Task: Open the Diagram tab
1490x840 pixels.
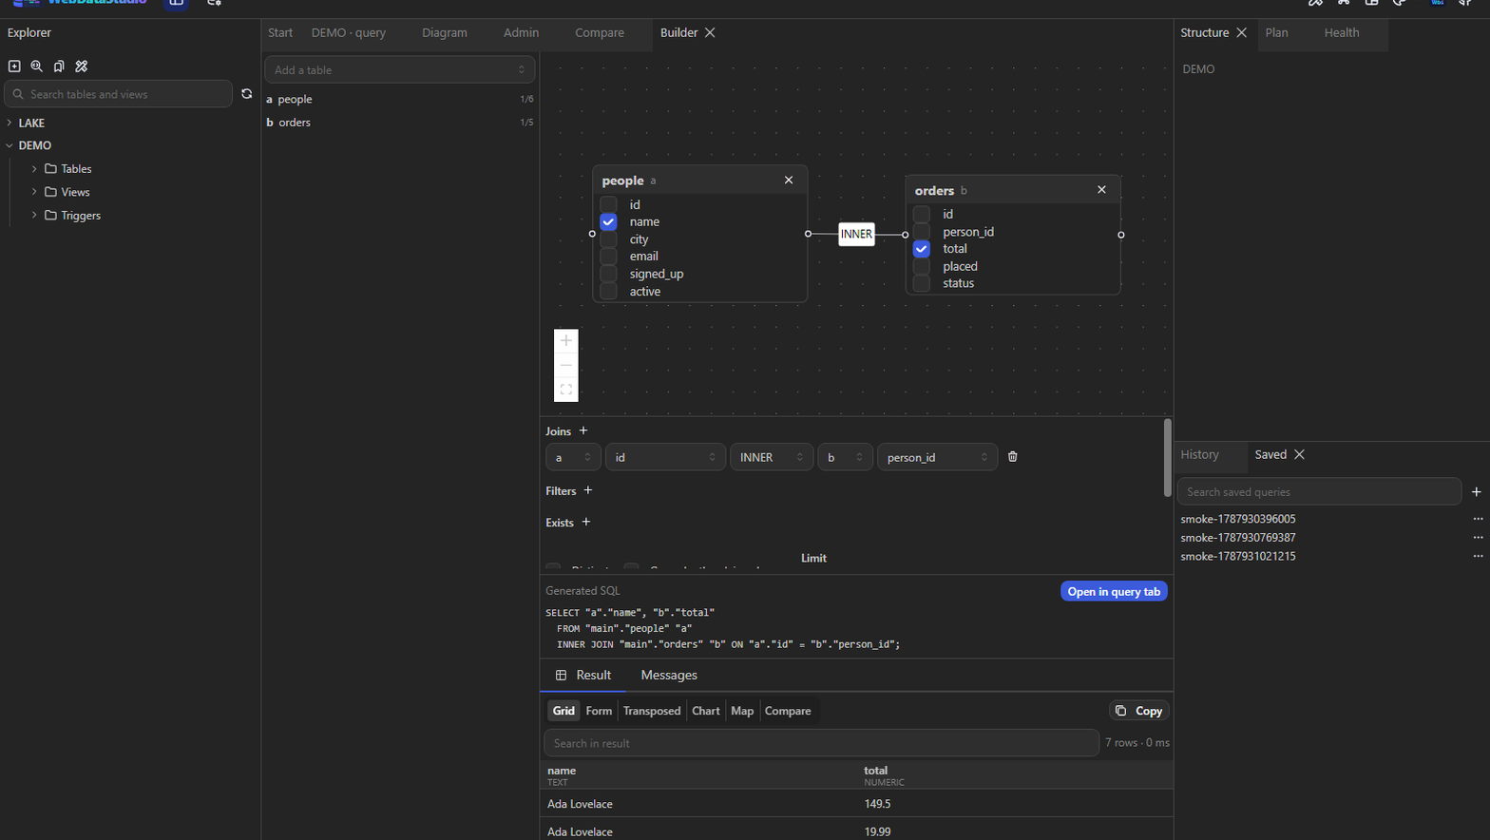Action: (445, 32)
